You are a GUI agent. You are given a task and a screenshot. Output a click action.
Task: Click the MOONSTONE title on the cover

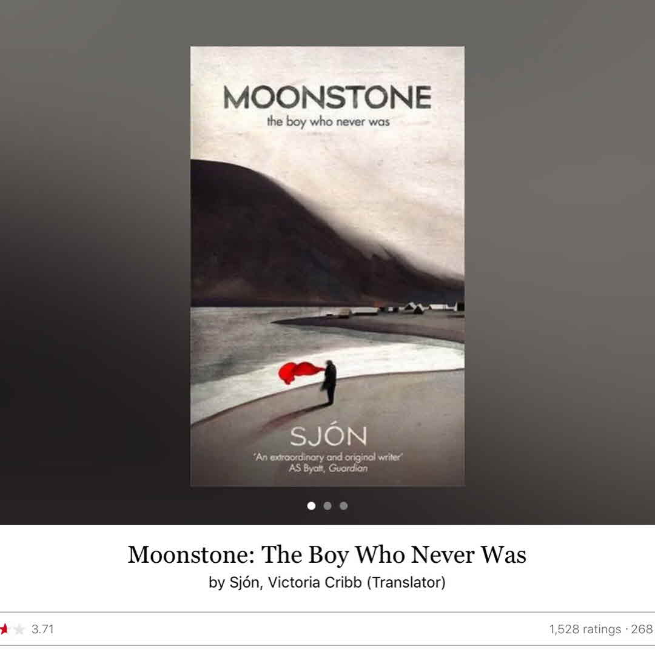click(x=327, y=97)
